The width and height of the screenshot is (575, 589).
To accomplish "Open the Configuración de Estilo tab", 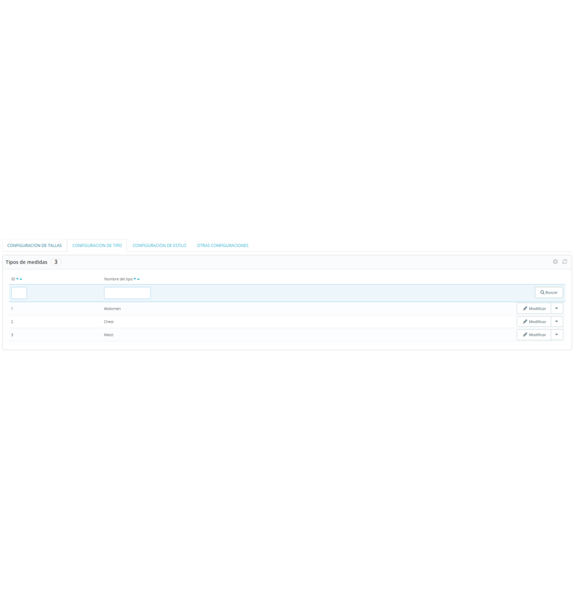I will [x=159, y=246].
